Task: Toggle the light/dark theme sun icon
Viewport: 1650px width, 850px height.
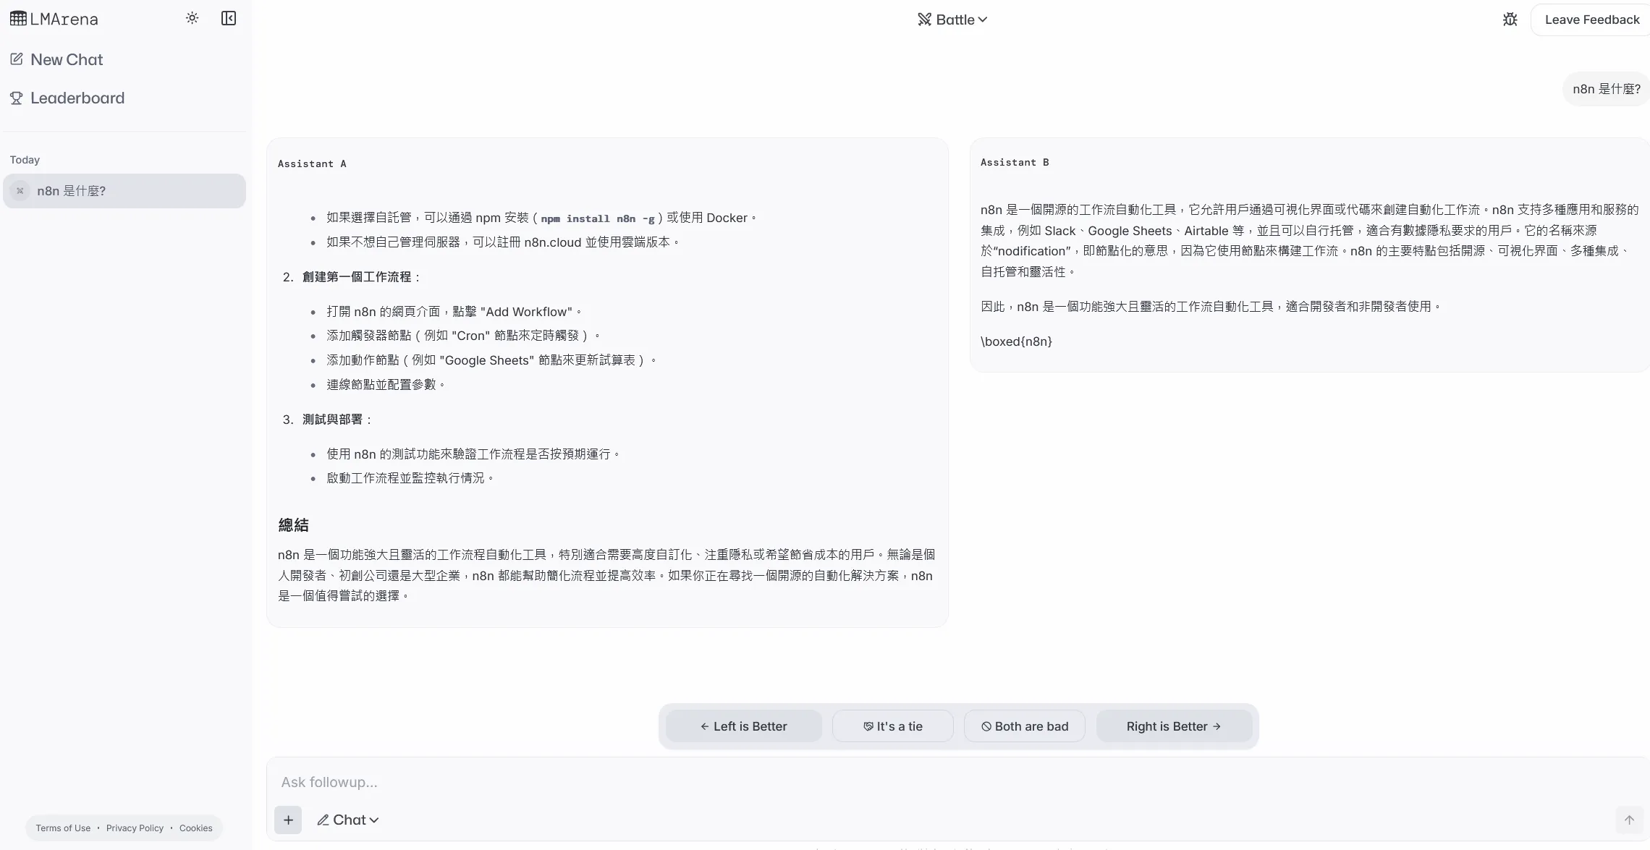Action: point(192,18)
